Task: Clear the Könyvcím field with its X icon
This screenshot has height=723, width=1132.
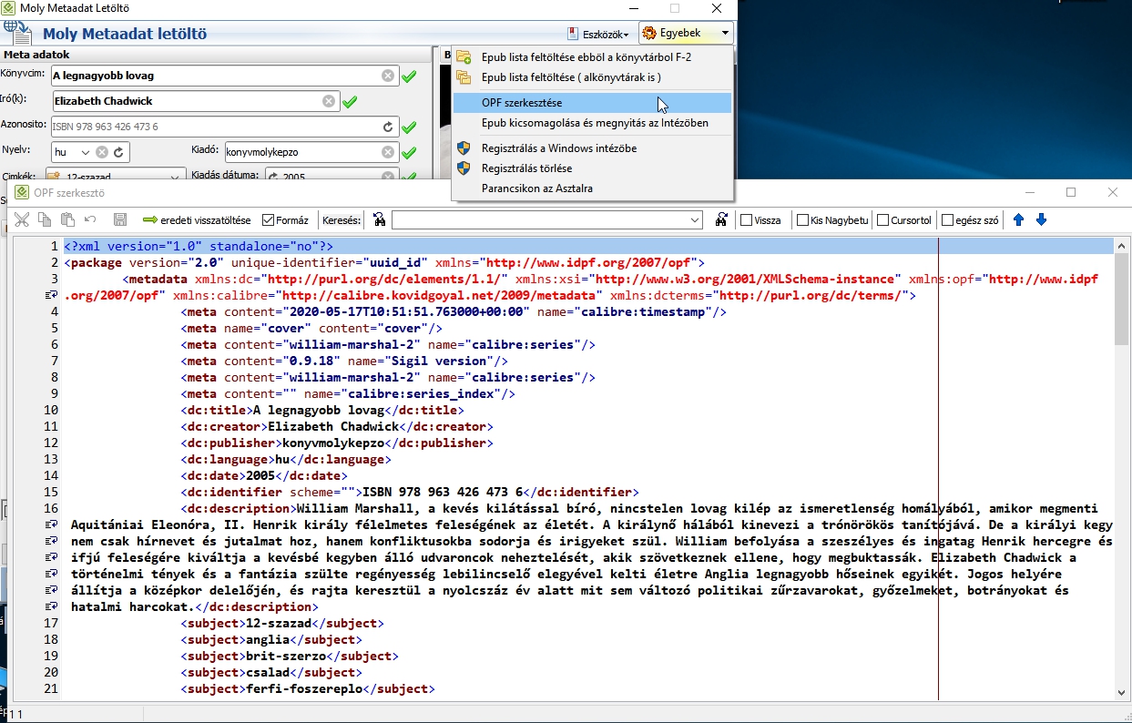Action: (x=388, y=76)
